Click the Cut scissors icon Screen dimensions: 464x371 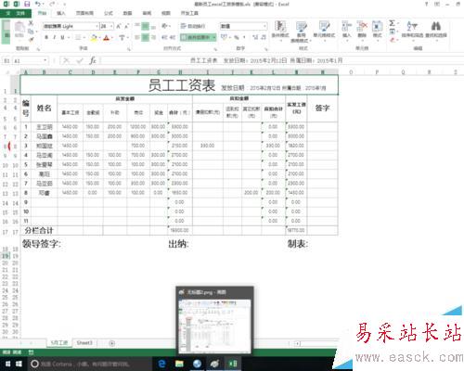click(x=31, y=23)
